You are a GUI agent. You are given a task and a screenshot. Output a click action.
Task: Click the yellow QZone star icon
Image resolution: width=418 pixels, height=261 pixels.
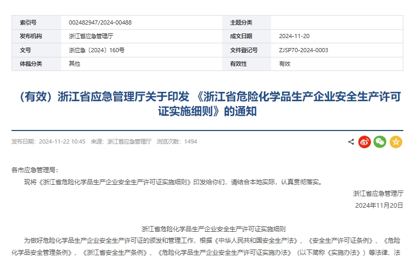pos(396,141)
